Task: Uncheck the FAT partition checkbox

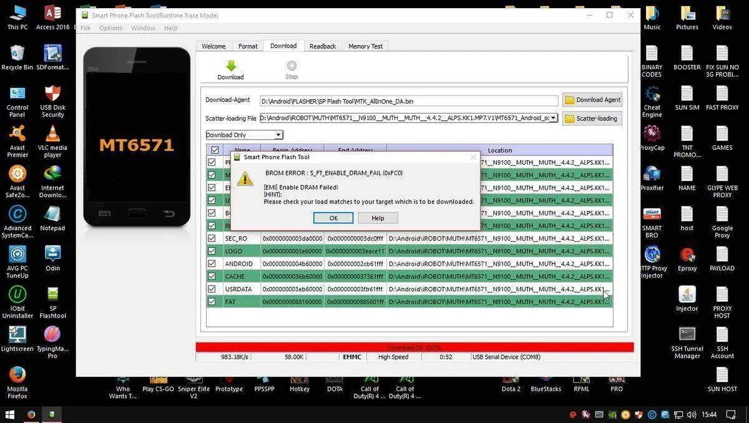Action: (212, 301)
